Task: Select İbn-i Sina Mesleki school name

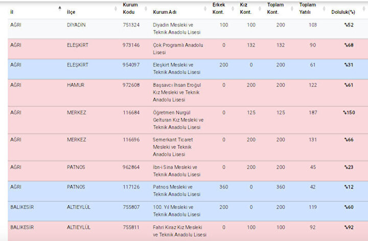Action: [177, 171]
